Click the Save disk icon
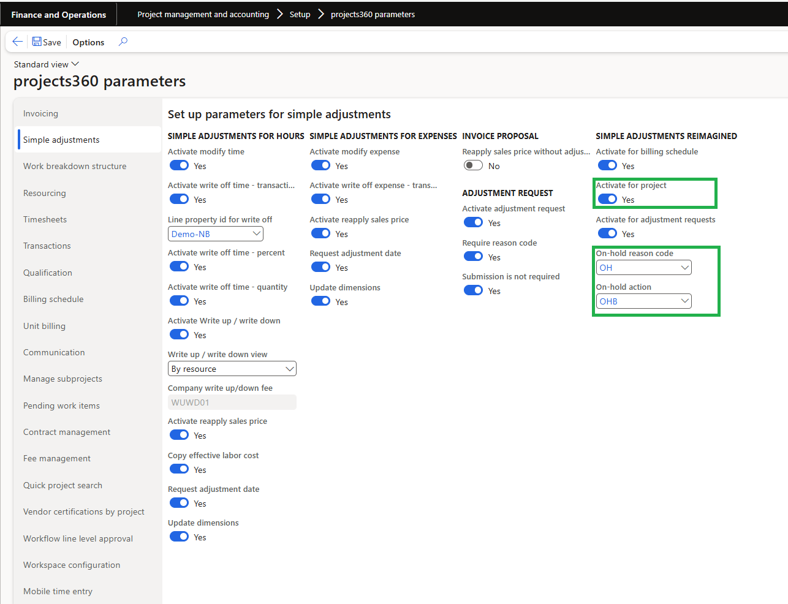Viewport: 788px width, 604px height. pos(37,42)
